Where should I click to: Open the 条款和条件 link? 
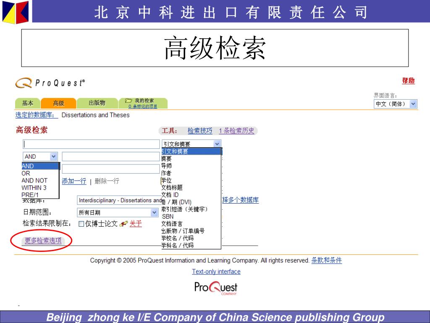(327, 260)
